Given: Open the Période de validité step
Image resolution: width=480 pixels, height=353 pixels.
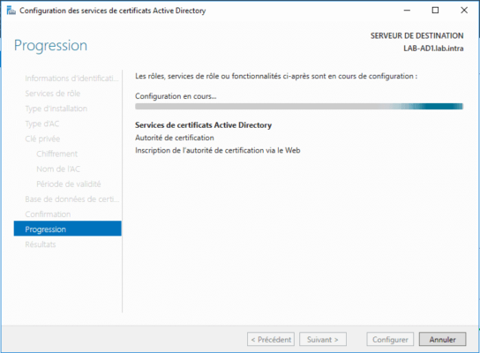Looking at the screenshot, I should pyautogui.click(x=69, y=184).
